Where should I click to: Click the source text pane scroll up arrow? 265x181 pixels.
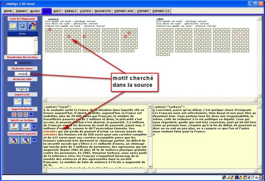[150, 106]
